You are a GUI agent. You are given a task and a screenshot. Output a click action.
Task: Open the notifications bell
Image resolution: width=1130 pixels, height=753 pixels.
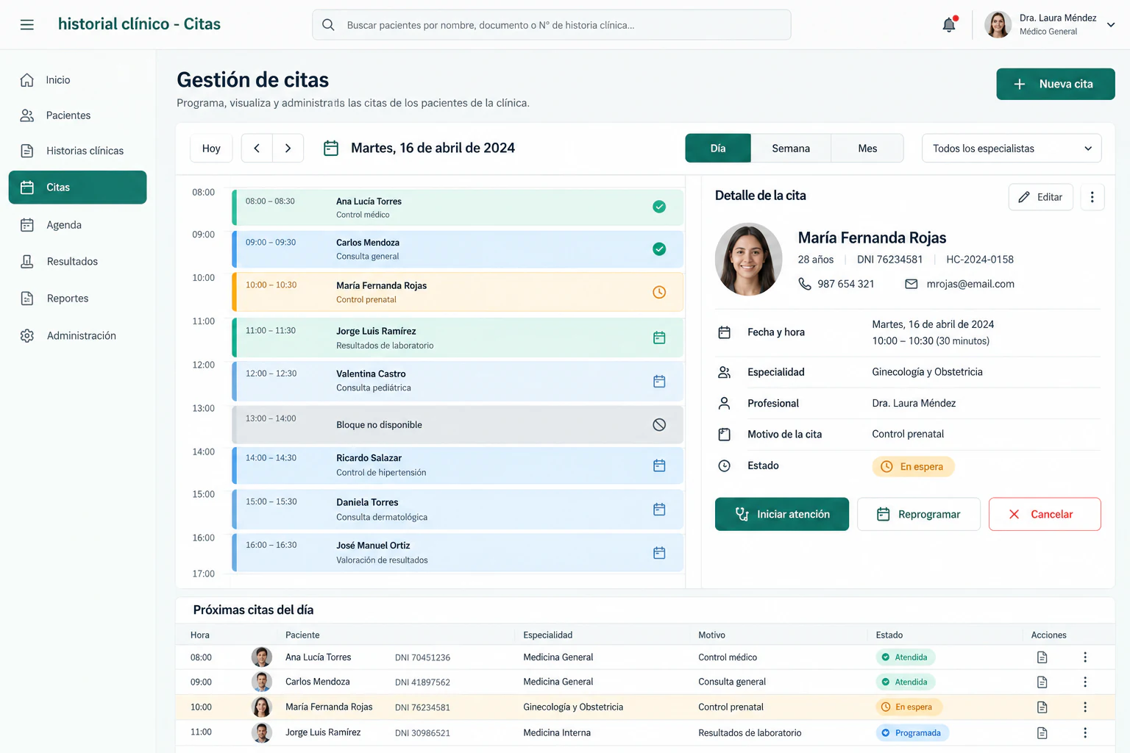pos(949,25)
